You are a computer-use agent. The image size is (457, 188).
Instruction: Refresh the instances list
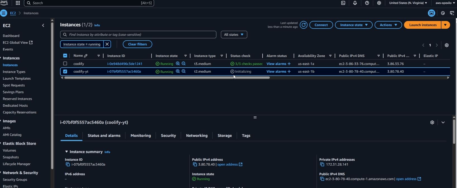(x=304, y=25)
